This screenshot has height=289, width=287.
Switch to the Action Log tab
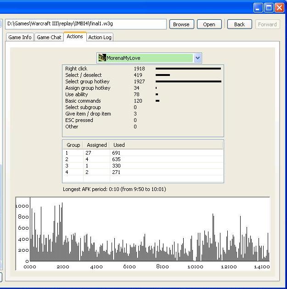[x=100, y=37]
